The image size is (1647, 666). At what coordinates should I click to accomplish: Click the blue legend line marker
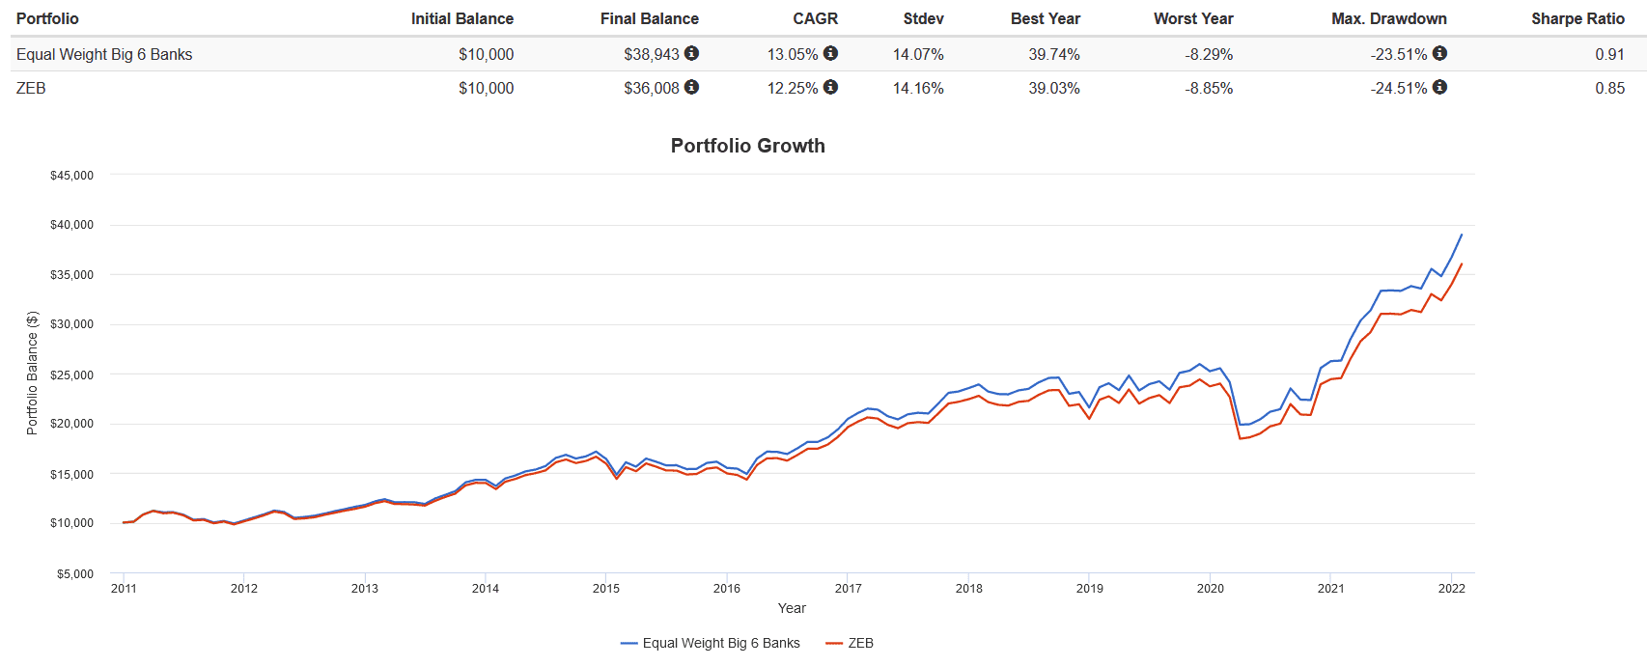(629, 643)
